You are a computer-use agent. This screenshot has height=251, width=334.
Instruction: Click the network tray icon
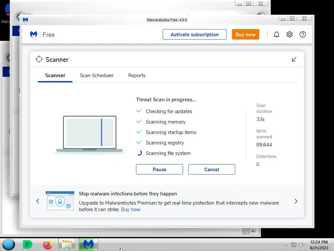tap(294, 245)
